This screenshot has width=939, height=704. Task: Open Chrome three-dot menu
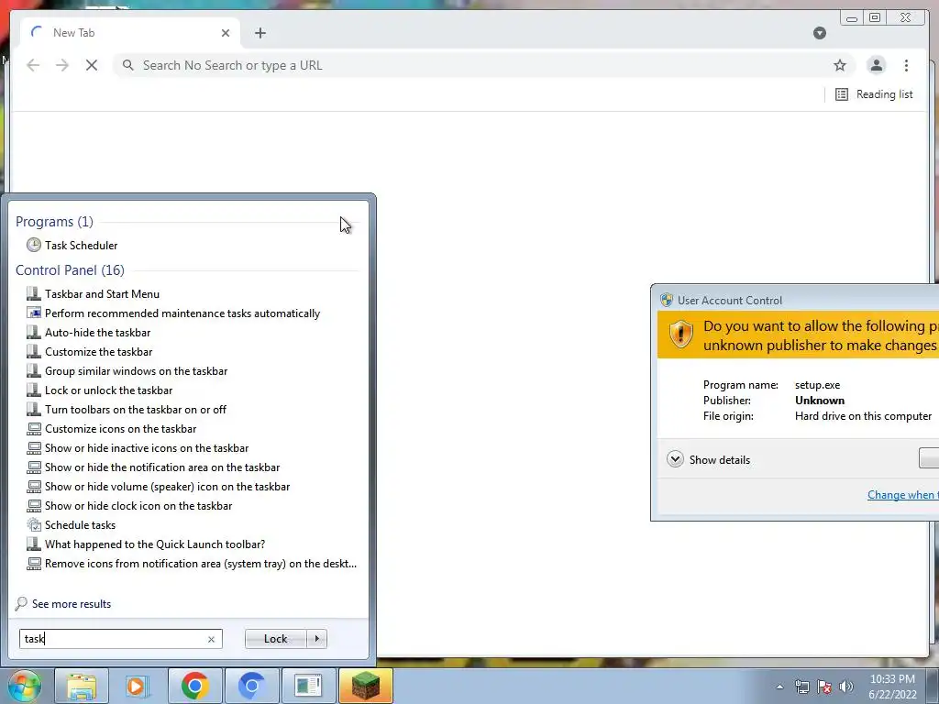click(x=906, y=65)
